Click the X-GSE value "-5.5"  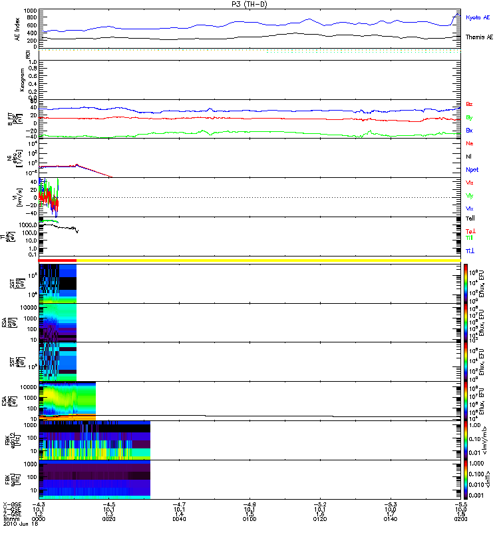coord(460,505)
